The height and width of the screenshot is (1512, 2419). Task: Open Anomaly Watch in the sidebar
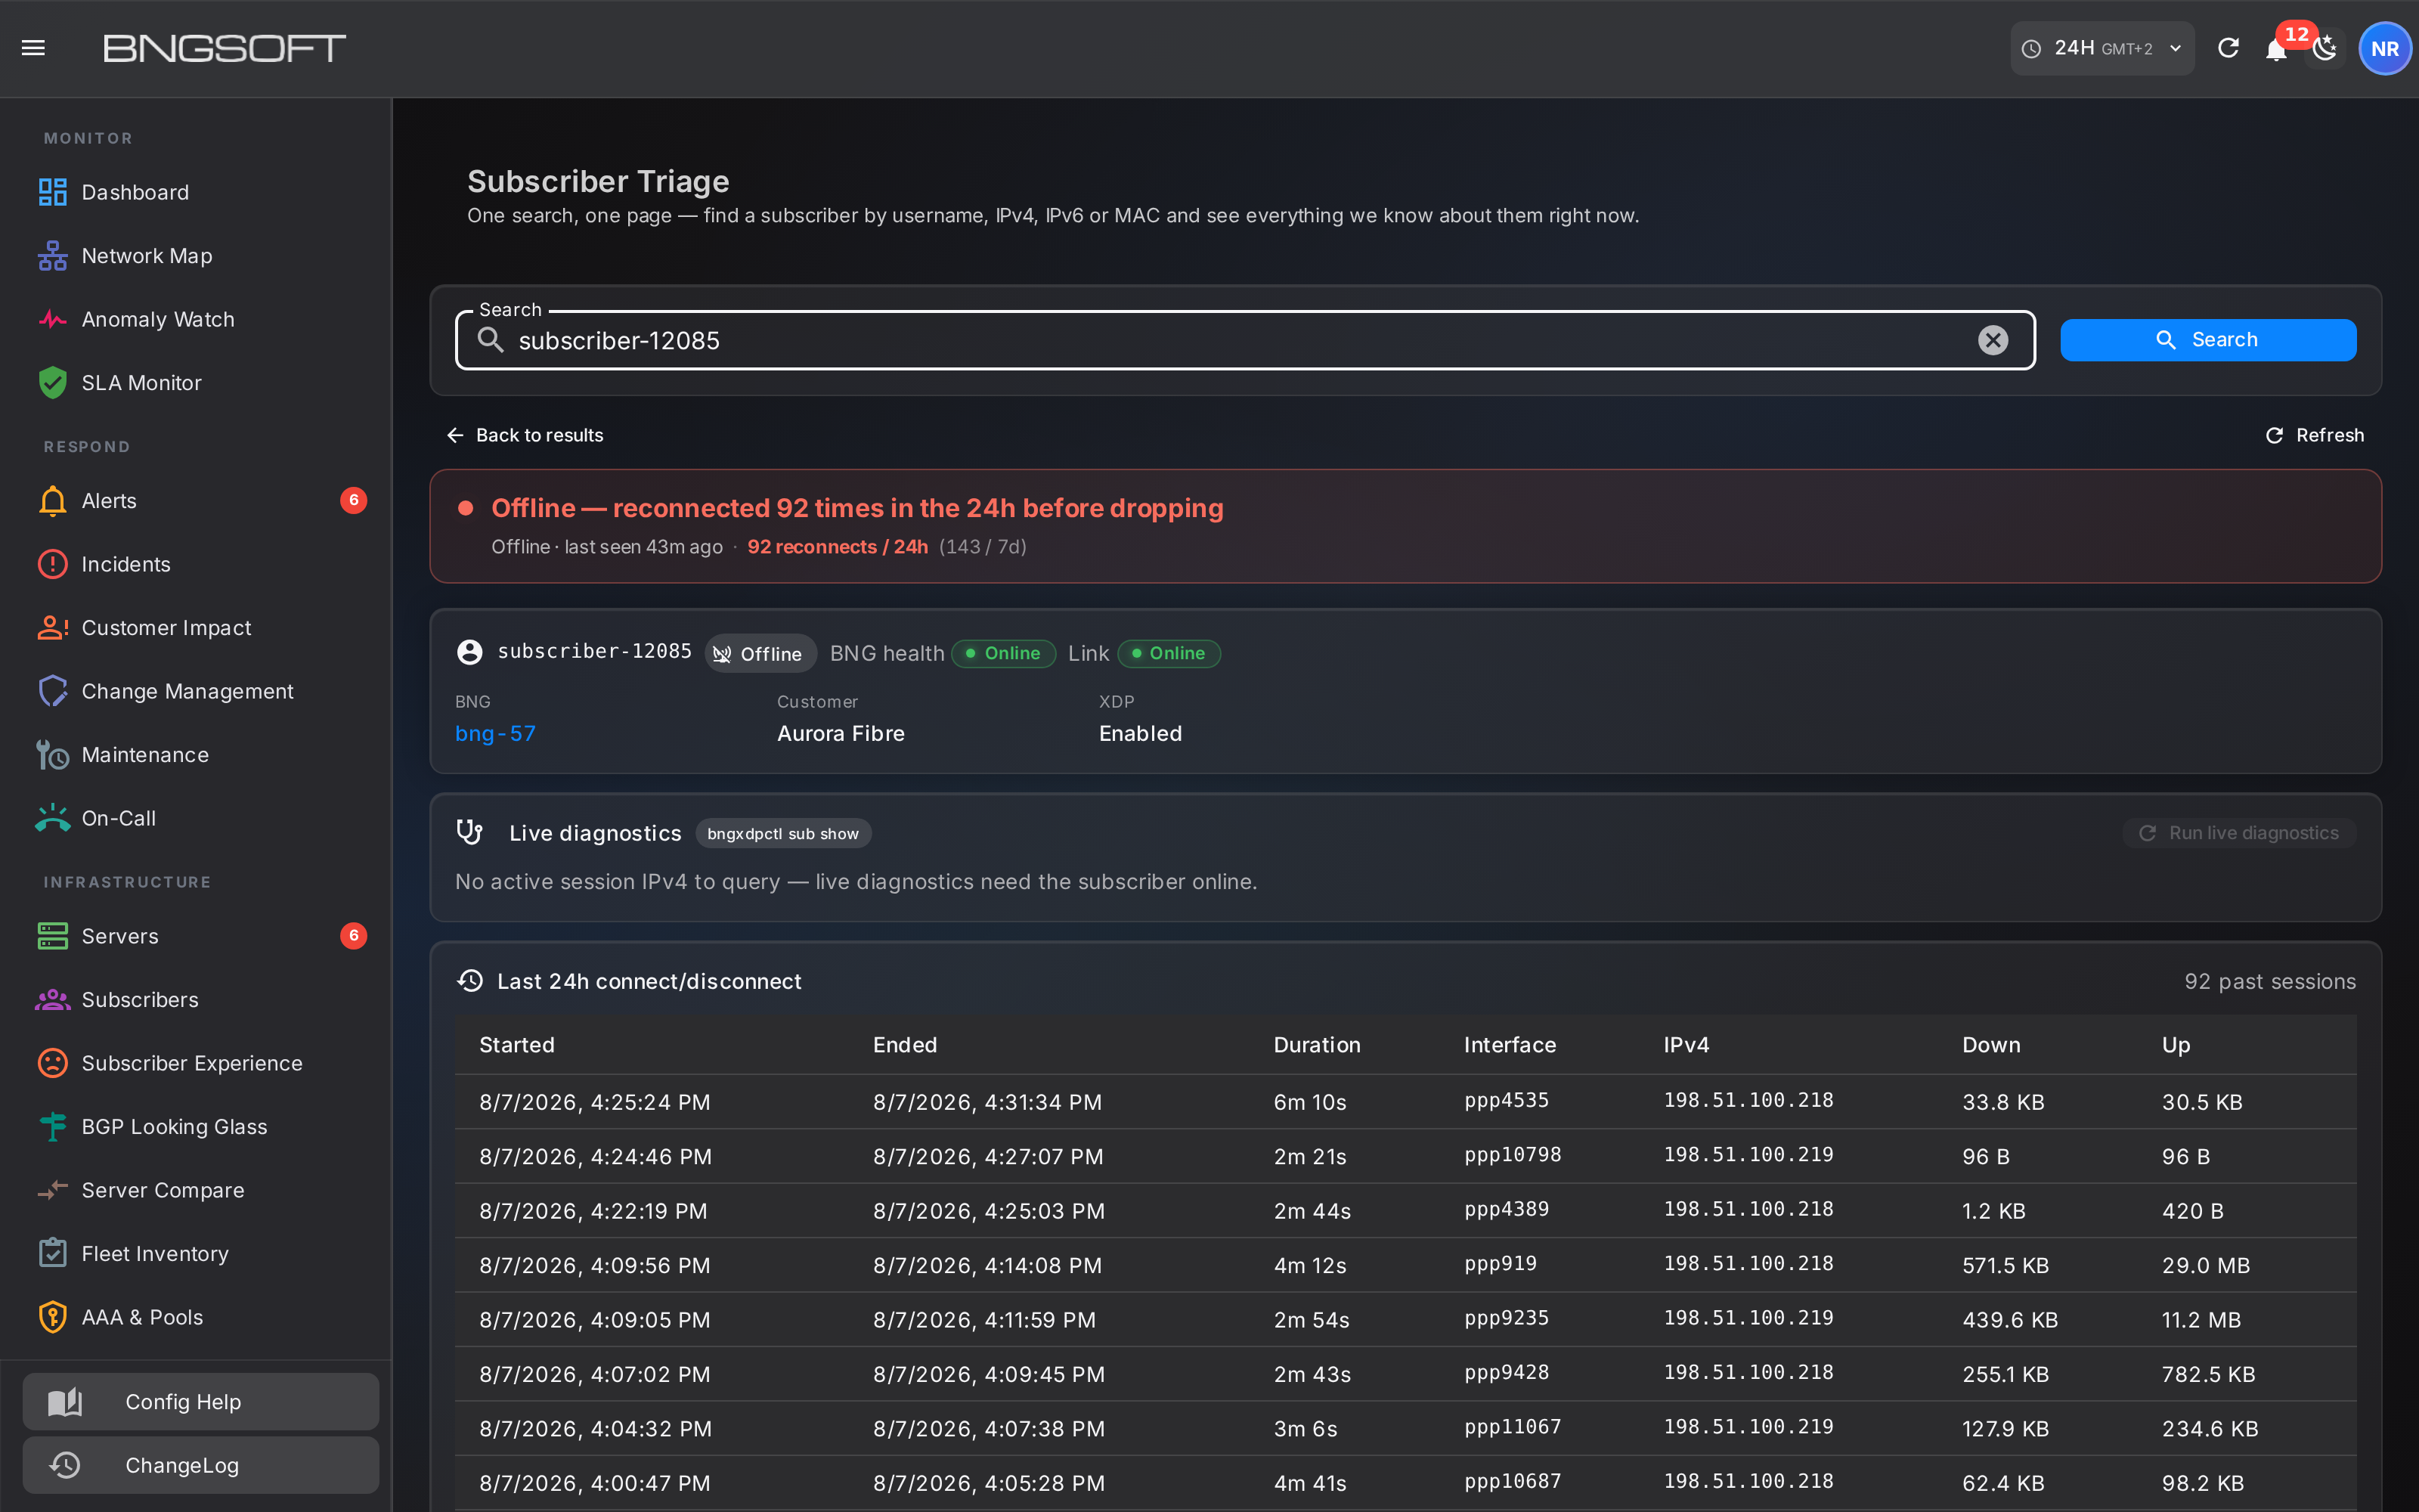[x=196, y=319]
